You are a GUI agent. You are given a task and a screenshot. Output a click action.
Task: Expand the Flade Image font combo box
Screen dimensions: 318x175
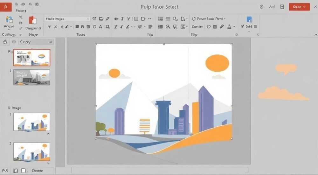point(88,19)
